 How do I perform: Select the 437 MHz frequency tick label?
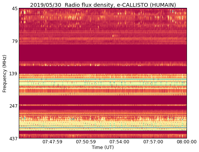coord(14,138)
